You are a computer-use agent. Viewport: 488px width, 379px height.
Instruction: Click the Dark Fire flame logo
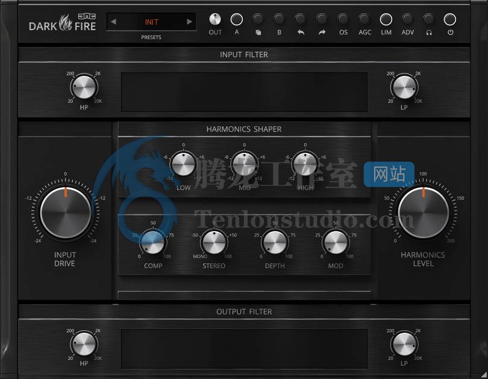point(66,22)
